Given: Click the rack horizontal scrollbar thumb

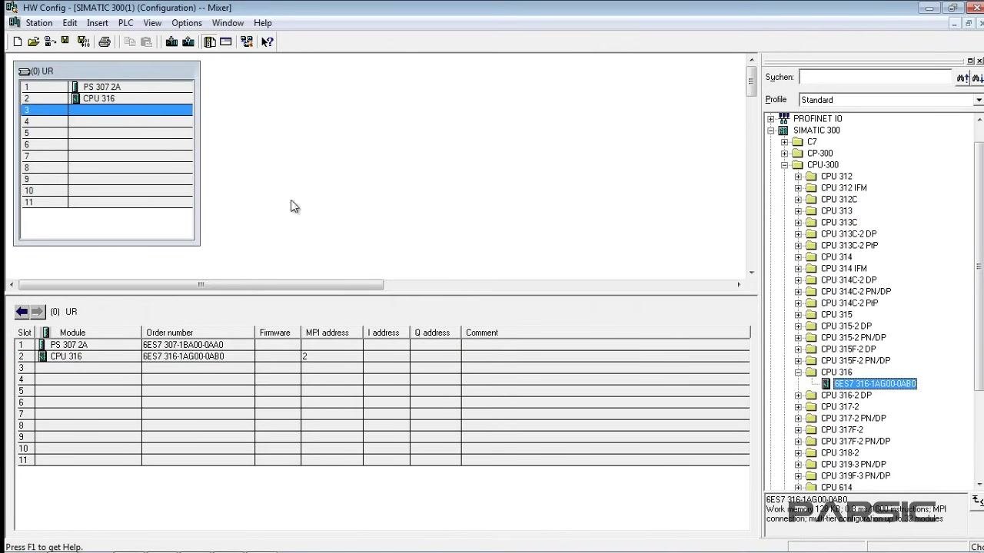Looking at the screenshot, I should pos(201,284).
